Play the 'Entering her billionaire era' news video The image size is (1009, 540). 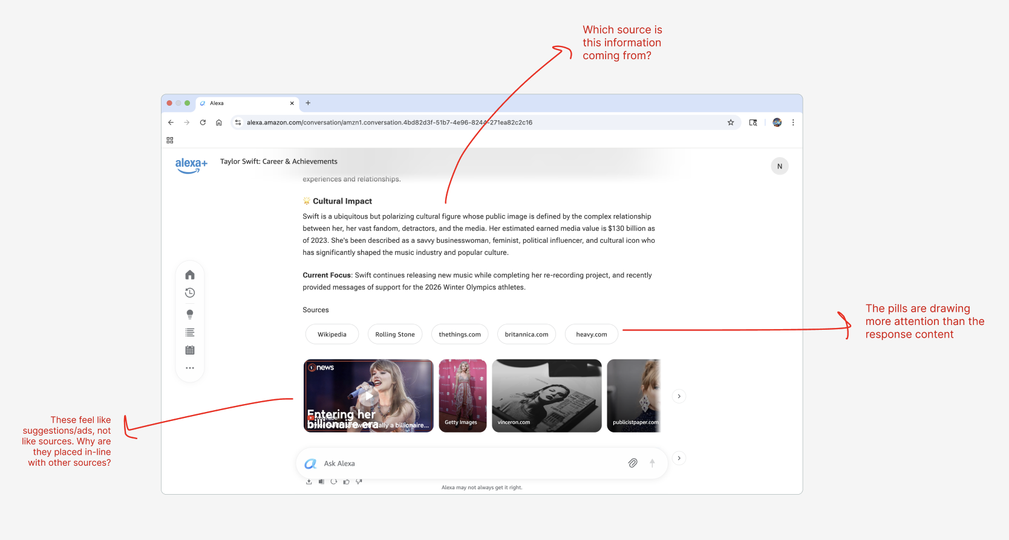368,396
